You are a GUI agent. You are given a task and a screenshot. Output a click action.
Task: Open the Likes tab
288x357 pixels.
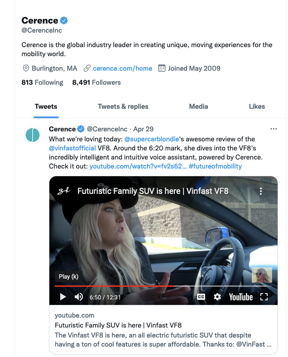pyautogui.click(x=257, y=106)
